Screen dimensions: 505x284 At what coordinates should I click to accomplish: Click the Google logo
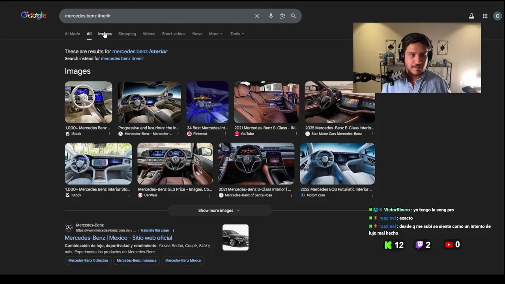click(34, 15)
